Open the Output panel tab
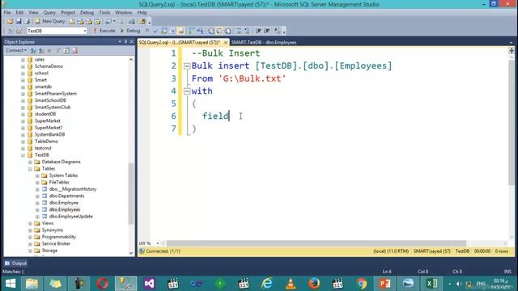 point(16,264)
